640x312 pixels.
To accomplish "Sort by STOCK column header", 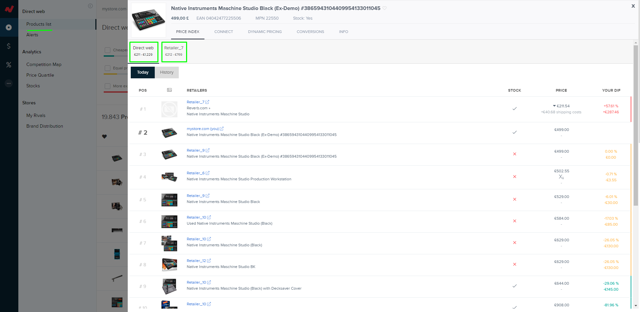I will (515, 90).
